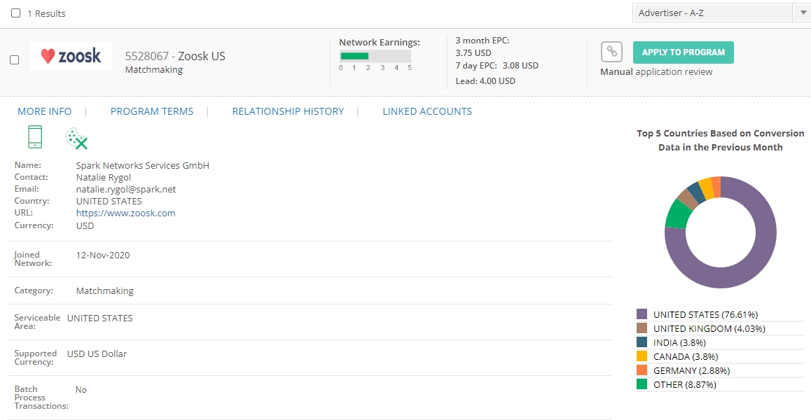The height and width of the screenshot is (420, 811).
Task: Click the email natalie.rygol@spark.net
Action: (125, 189)
